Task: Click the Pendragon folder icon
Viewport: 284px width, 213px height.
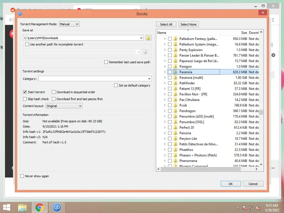Action: pos(175,111)
